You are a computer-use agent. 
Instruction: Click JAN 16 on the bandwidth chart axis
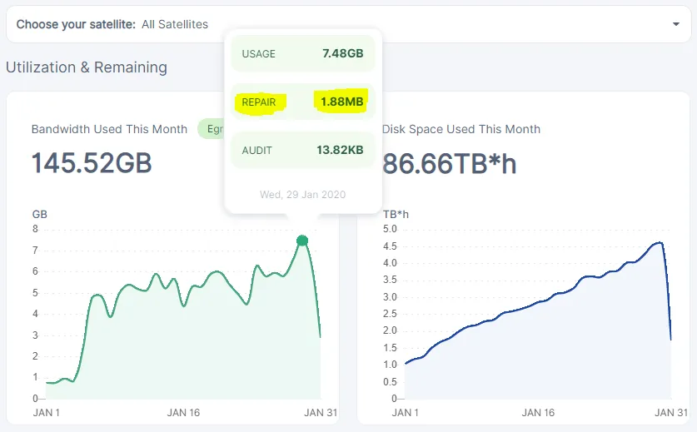pyautogui.click(x=183, y=412)
